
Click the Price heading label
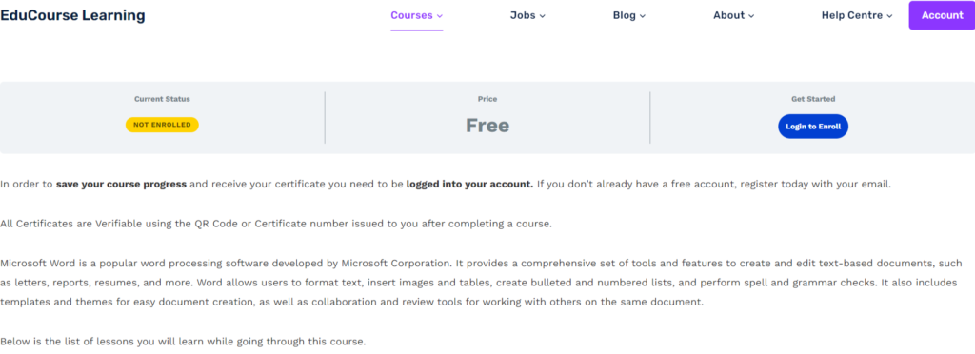(x=487, y=99)
